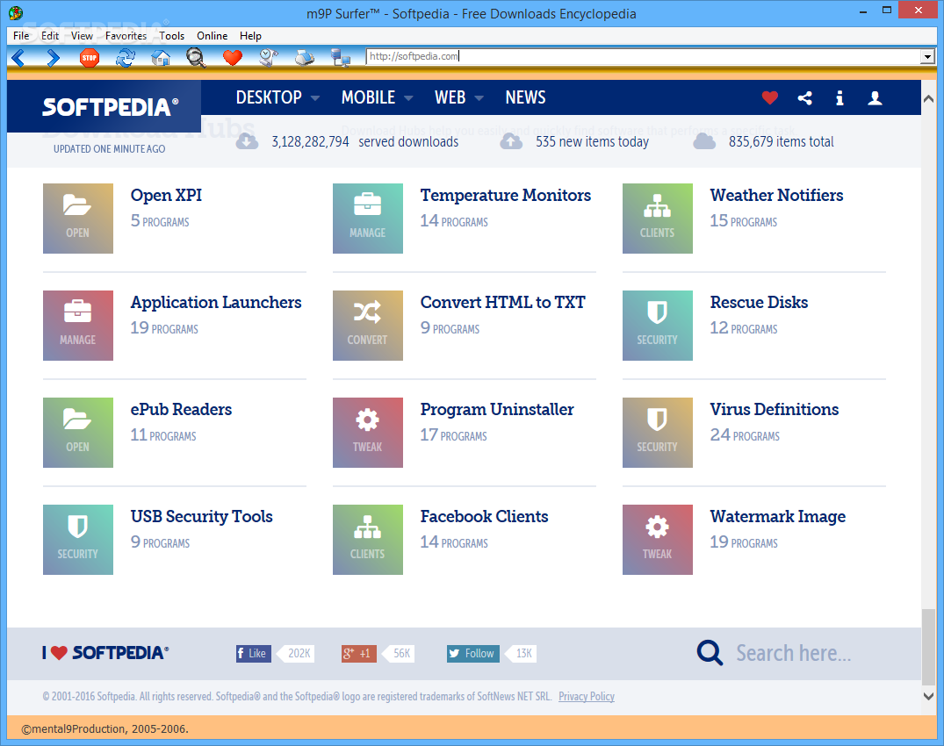The width and height of the screenshot is (944, 746).
Task: Open the Facebook Clients title link
Action: click(484, 516)
